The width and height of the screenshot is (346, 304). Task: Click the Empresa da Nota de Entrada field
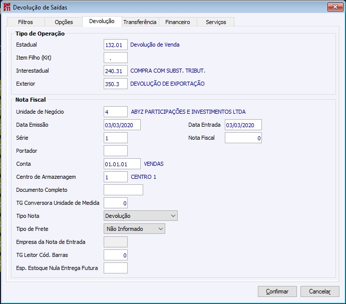coord(116,242)
